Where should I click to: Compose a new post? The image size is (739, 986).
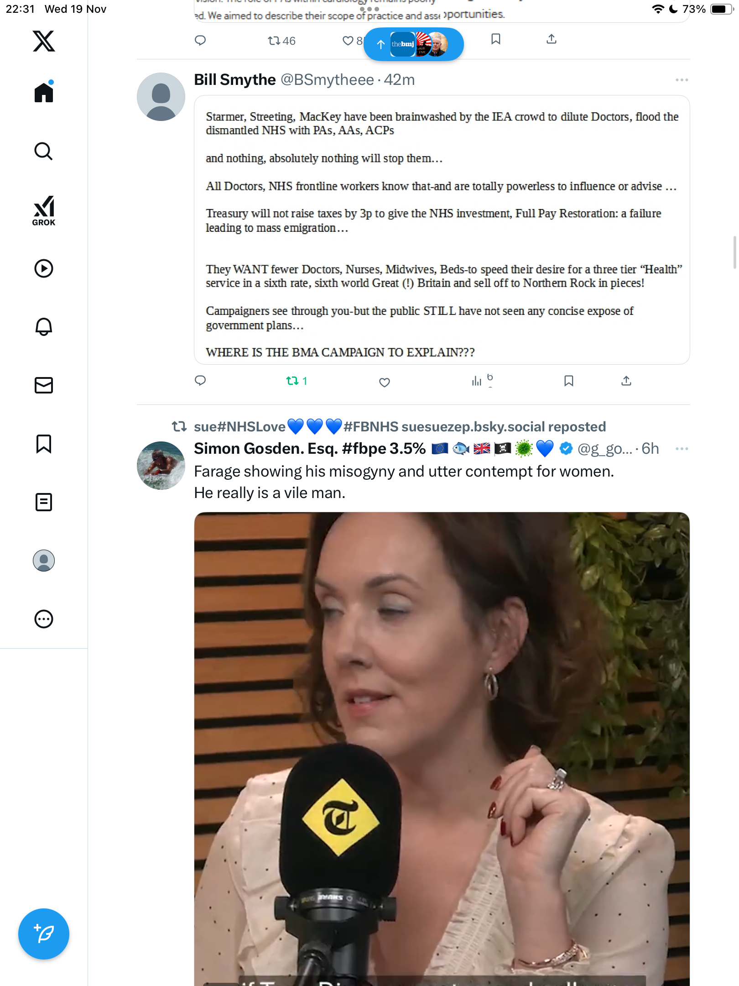pyautogui.click(x=44, y=934)
